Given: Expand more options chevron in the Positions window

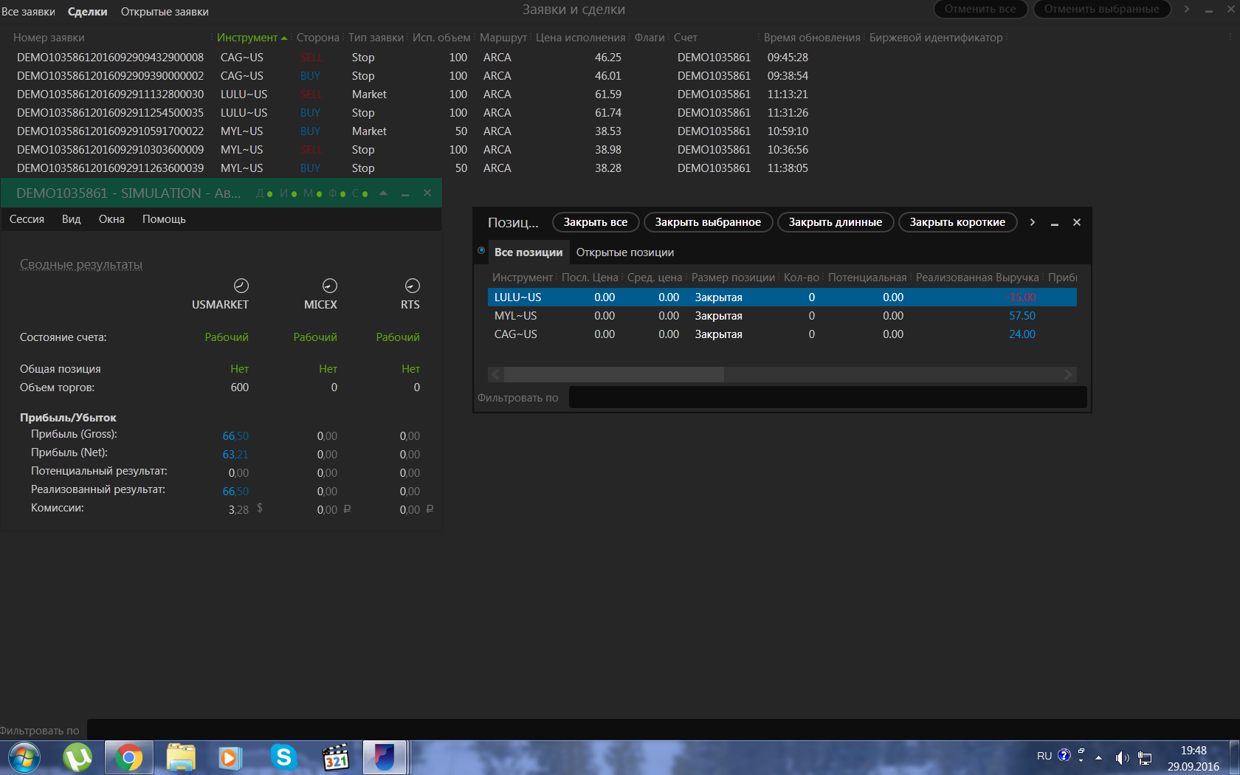Looking at the screenshot, I should 1033,222.
